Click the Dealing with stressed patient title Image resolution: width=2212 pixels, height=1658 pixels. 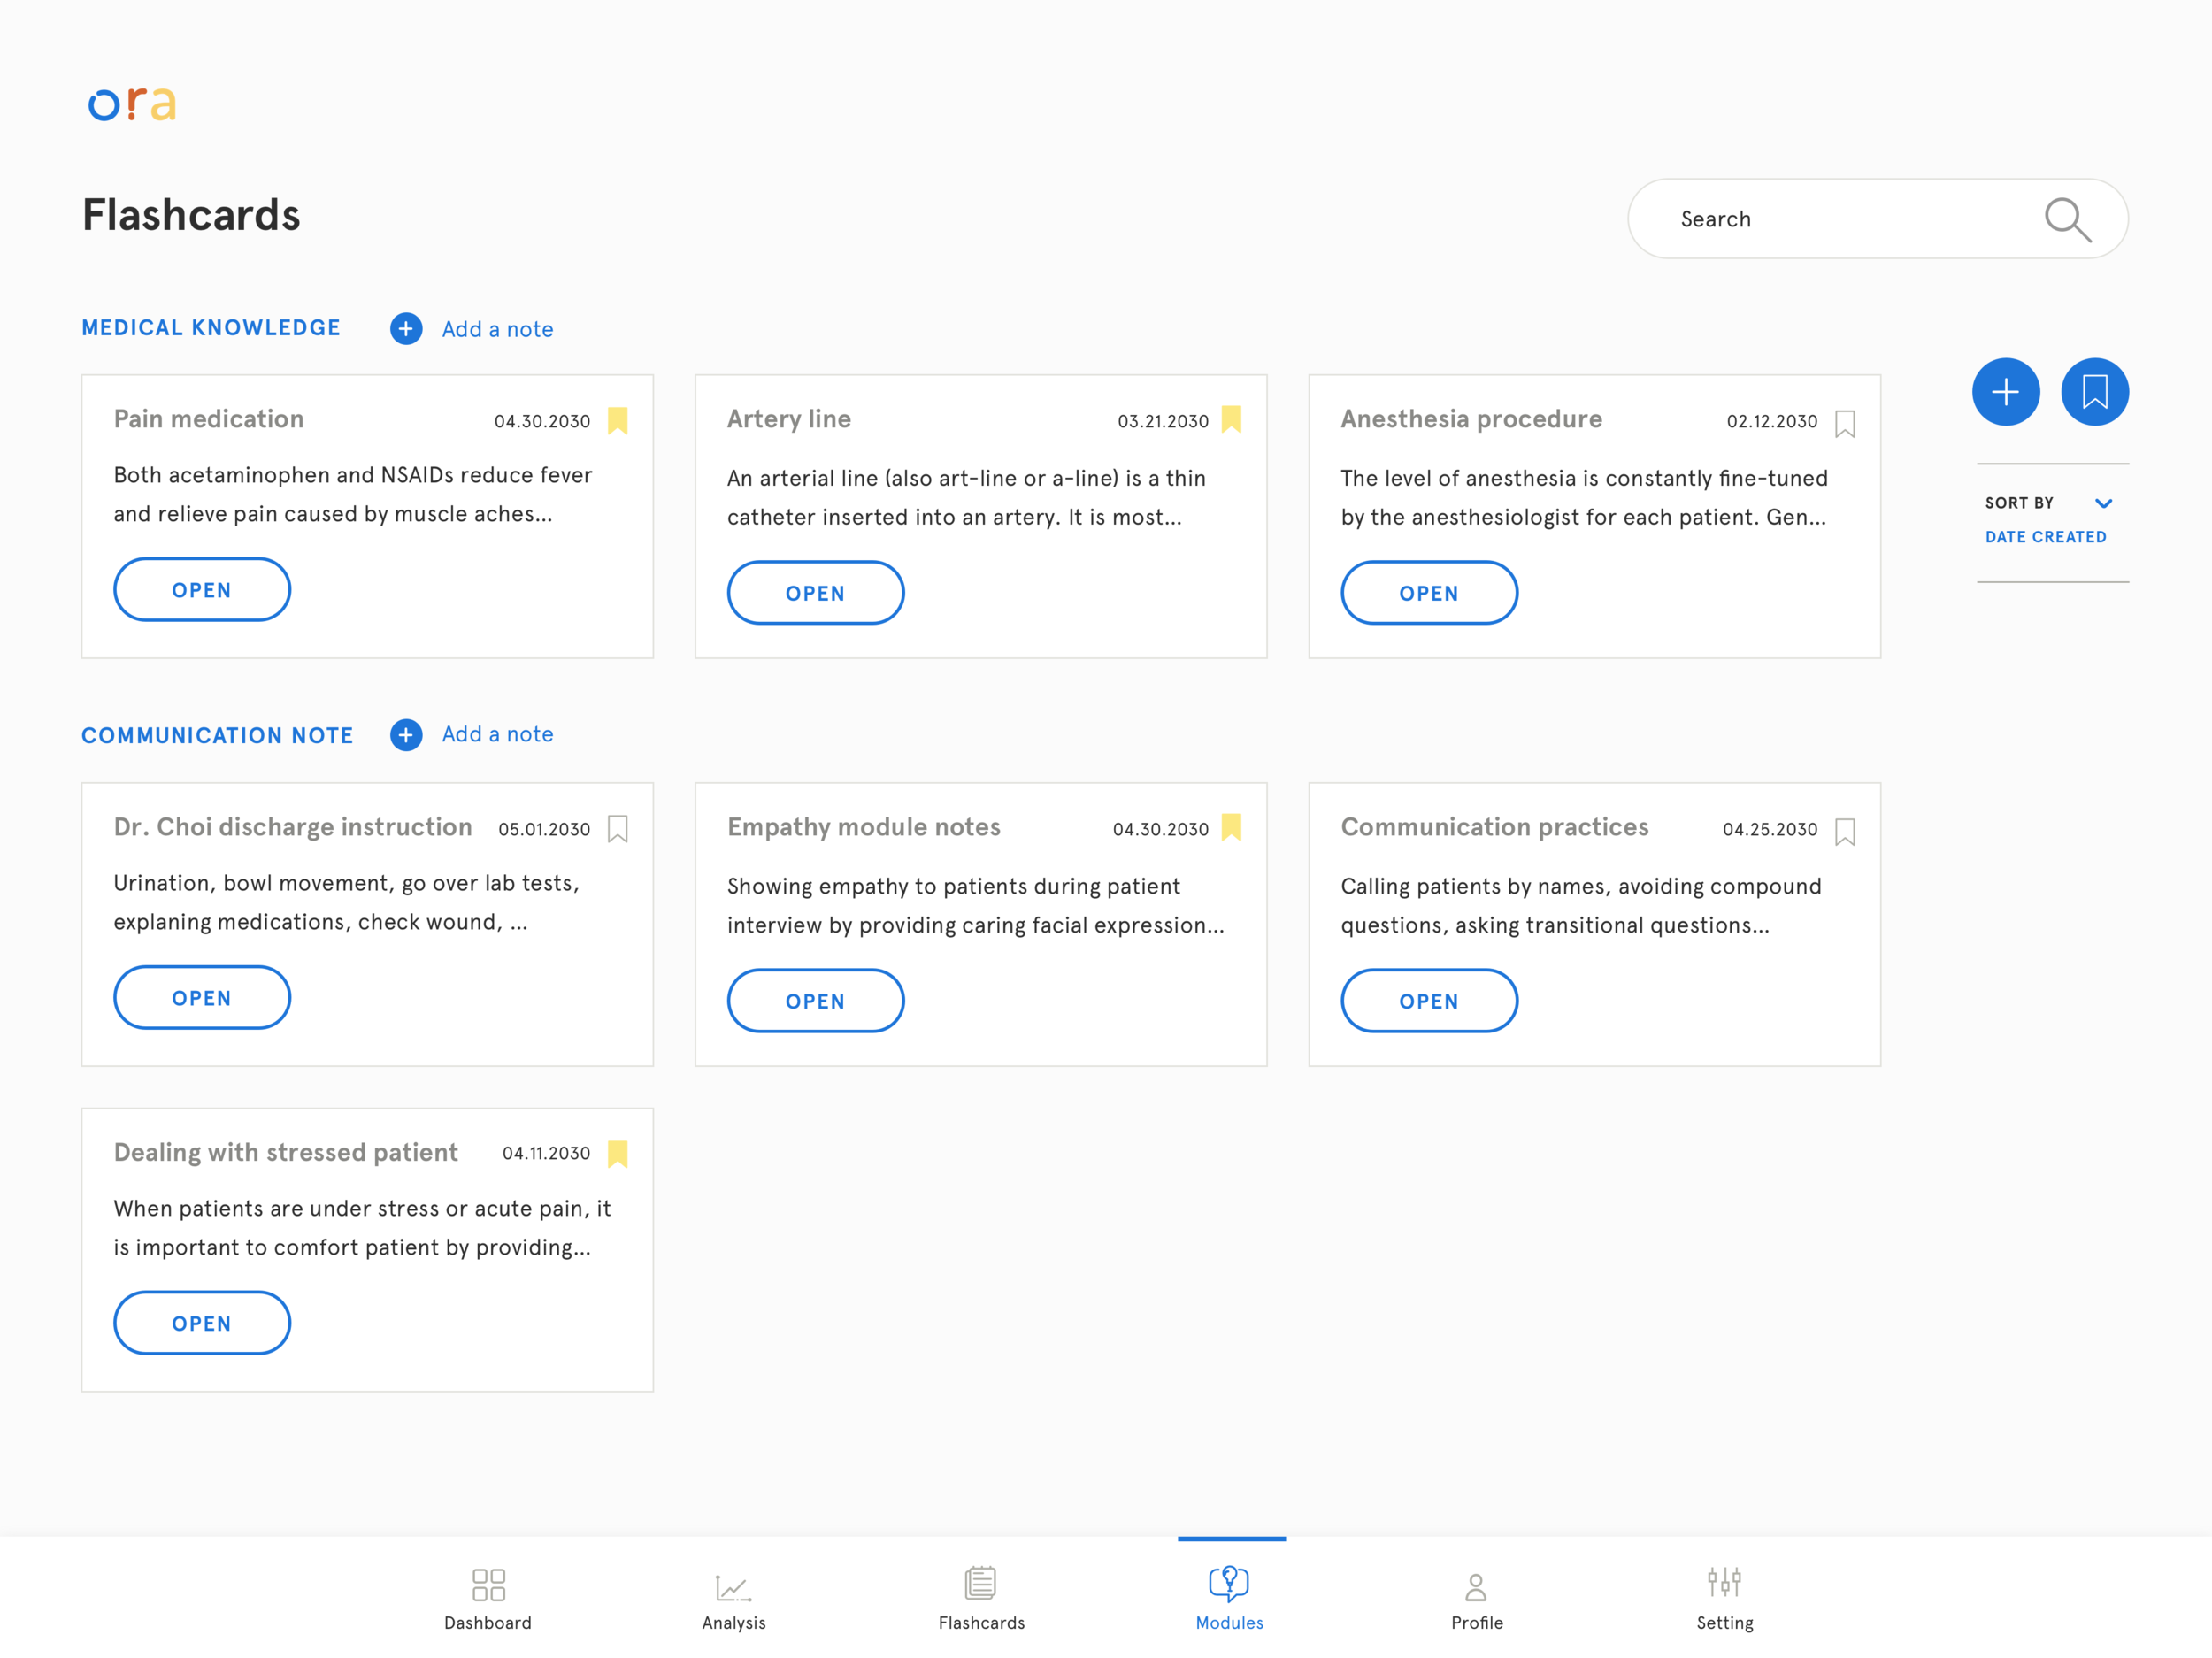(286, 1152)
